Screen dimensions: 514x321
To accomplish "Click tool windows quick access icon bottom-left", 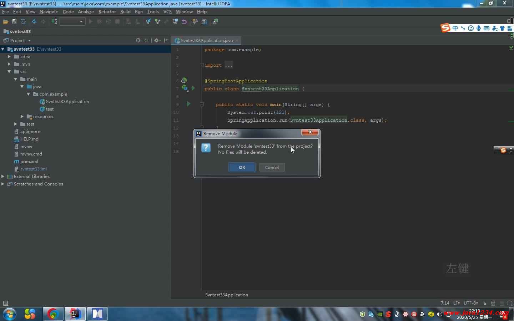I will coord(5,303).
